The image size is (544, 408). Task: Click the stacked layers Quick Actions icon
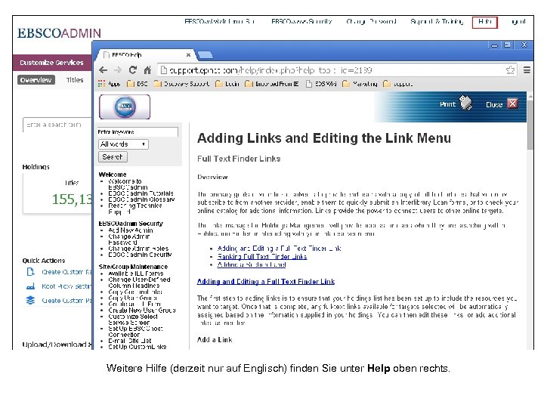(30, 300)
